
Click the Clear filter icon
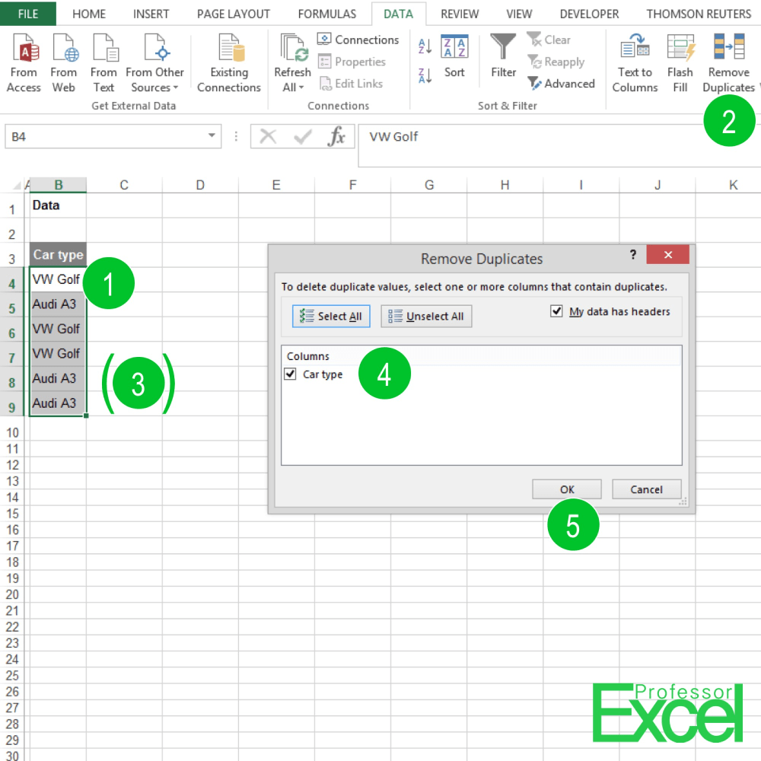click(534, 40)
